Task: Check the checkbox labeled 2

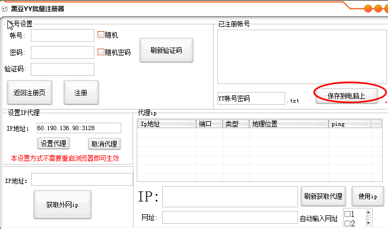Action: click(347, 223)
